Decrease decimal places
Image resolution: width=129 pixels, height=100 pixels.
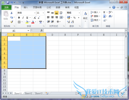point(72,22)
